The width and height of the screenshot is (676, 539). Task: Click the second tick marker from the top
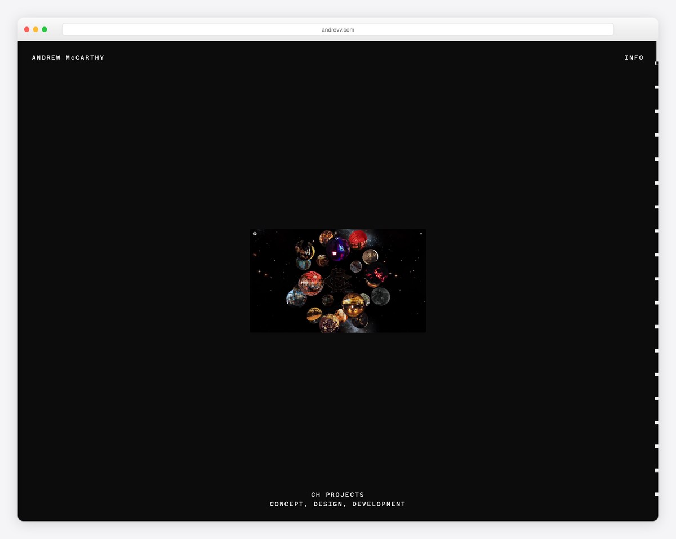tap(657, 88)
